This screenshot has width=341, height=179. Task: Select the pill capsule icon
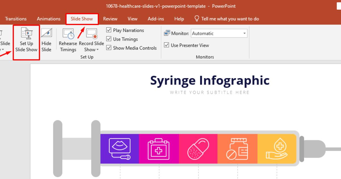198,149
